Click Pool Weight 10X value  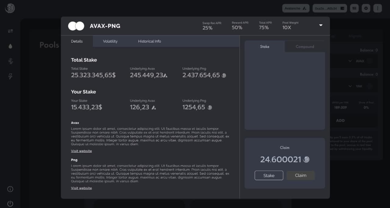tap(287, 28)
